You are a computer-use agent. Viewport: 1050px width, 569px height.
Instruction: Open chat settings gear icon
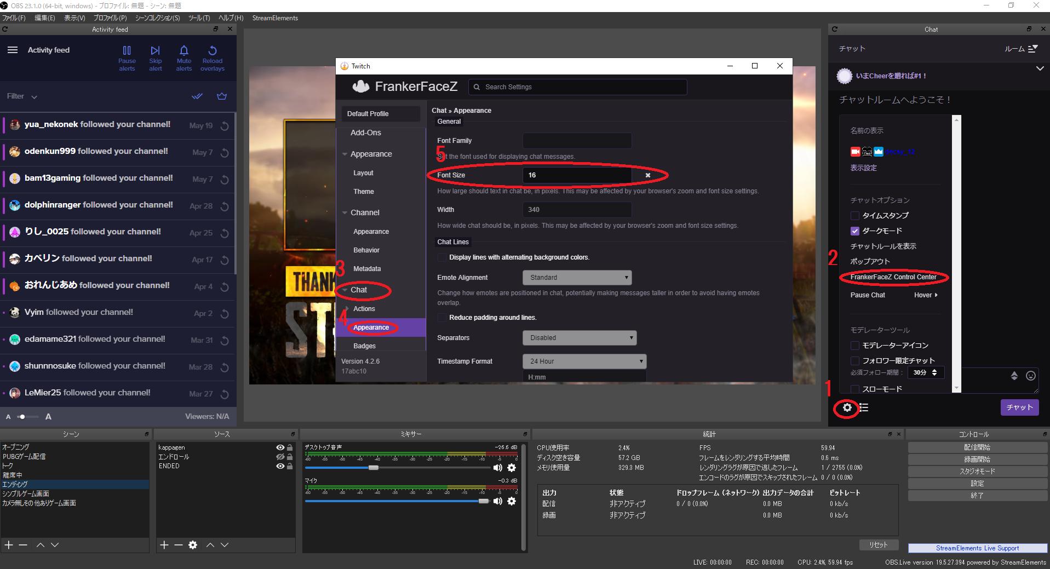pos(847,407)
